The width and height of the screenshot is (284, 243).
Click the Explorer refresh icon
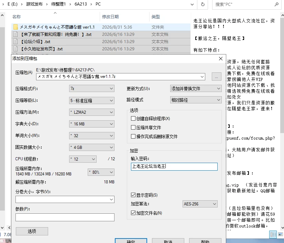(x=203, y=4)
